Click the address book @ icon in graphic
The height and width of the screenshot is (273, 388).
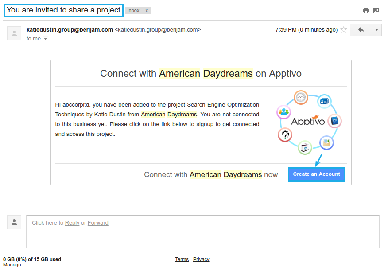[x=334, y=121]
